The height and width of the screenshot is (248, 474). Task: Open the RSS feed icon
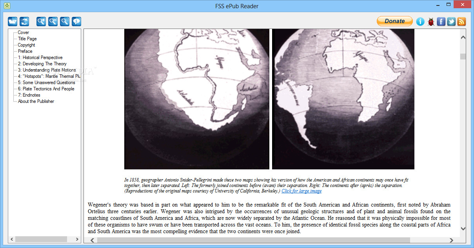[x=461, y=22]
